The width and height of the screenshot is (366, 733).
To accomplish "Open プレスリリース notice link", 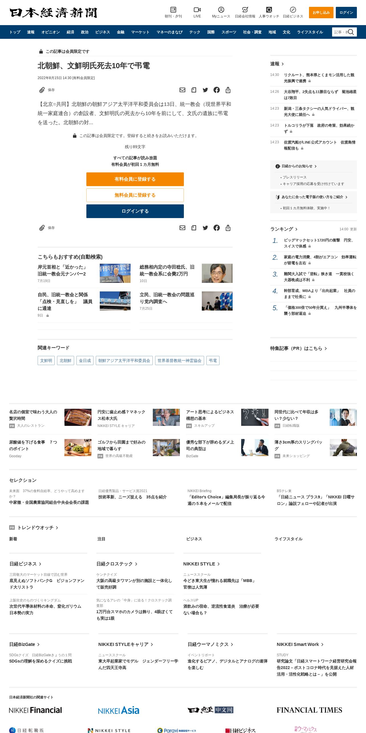I will 294,177.
